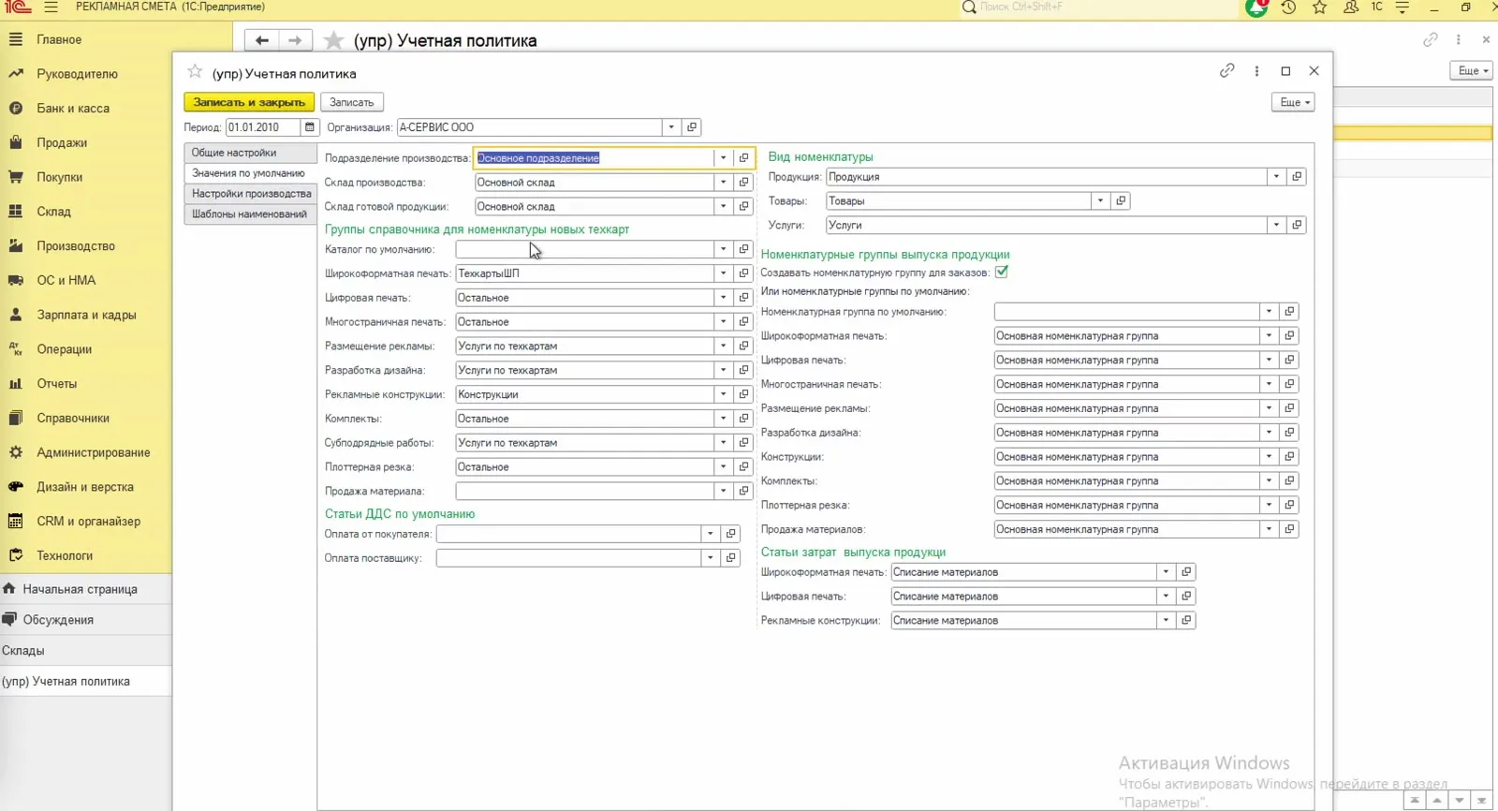Open main hamburger menu in title bar

coord(51,7)
